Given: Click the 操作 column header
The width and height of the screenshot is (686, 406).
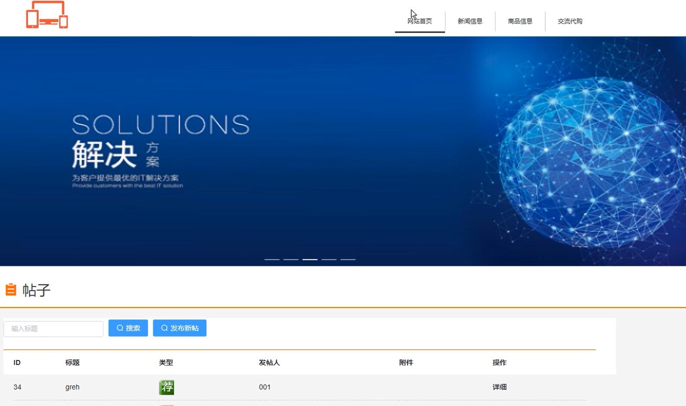Looking at the screenshot, I should click(x=499, y=362).
